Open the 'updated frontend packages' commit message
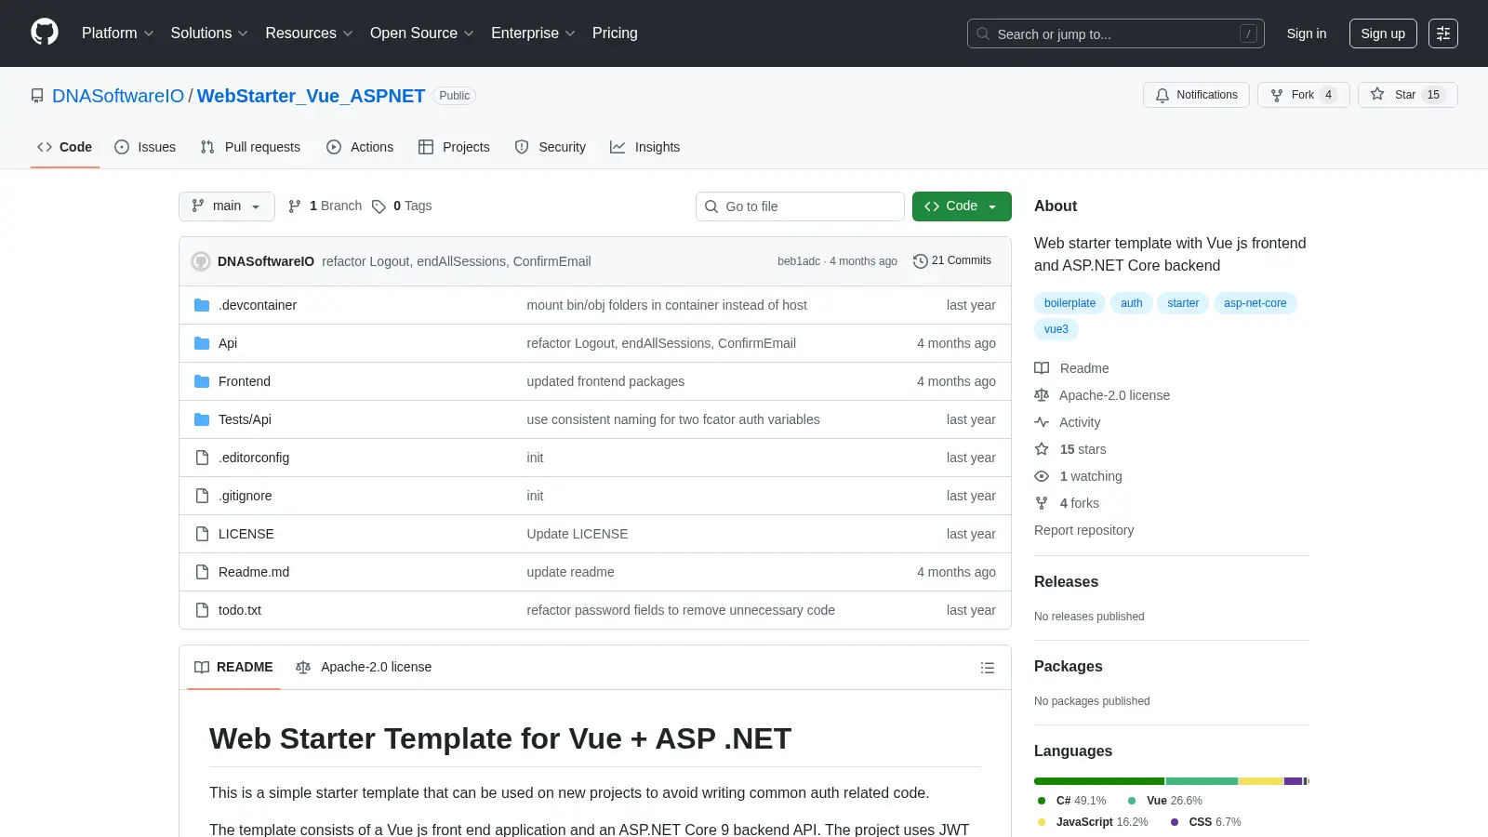 point(605,381)
